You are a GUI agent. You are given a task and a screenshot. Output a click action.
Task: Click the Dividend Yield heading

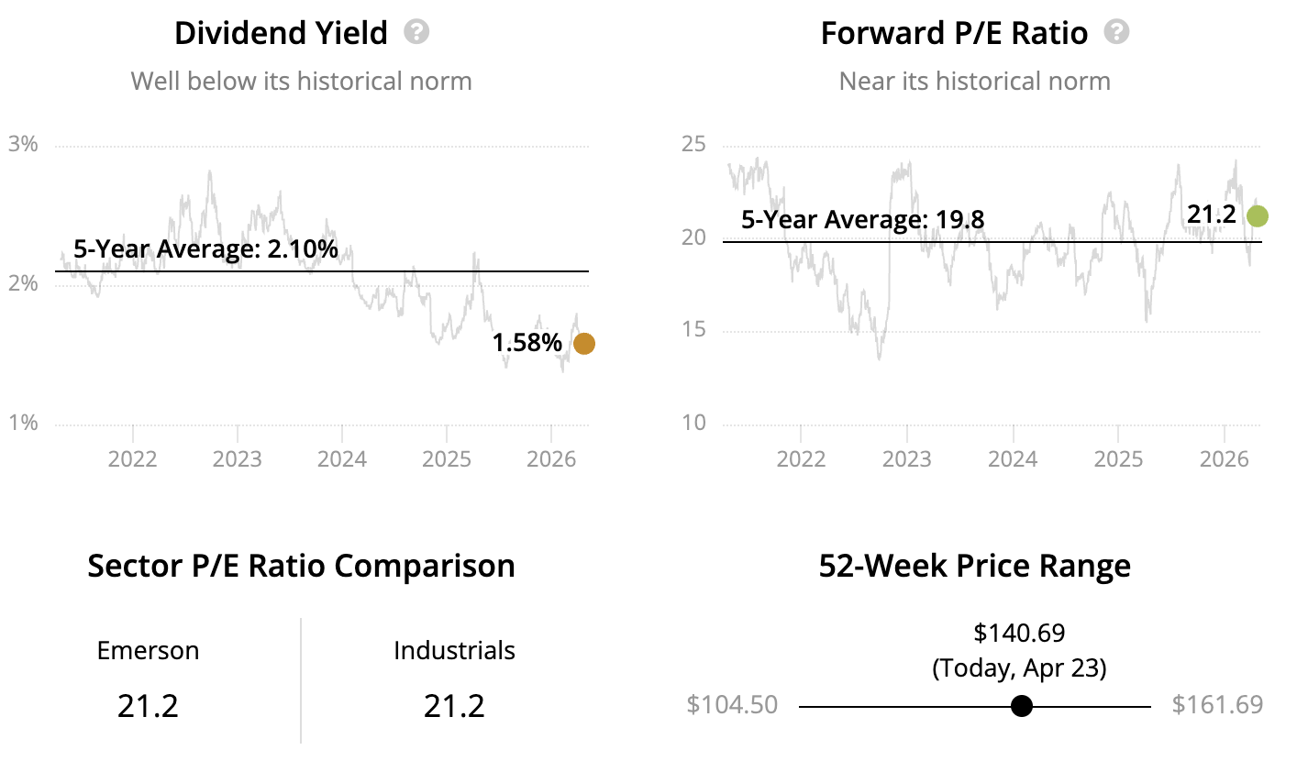(281, 33)
